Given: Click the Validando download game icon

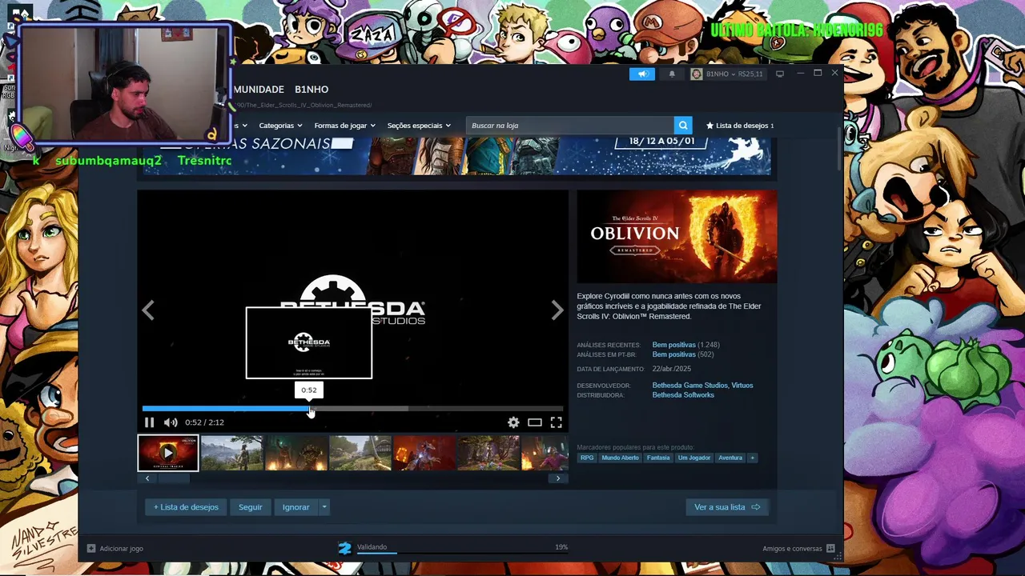Looking at the screenshot, I should pyautogui.click(x=344, y=548).
